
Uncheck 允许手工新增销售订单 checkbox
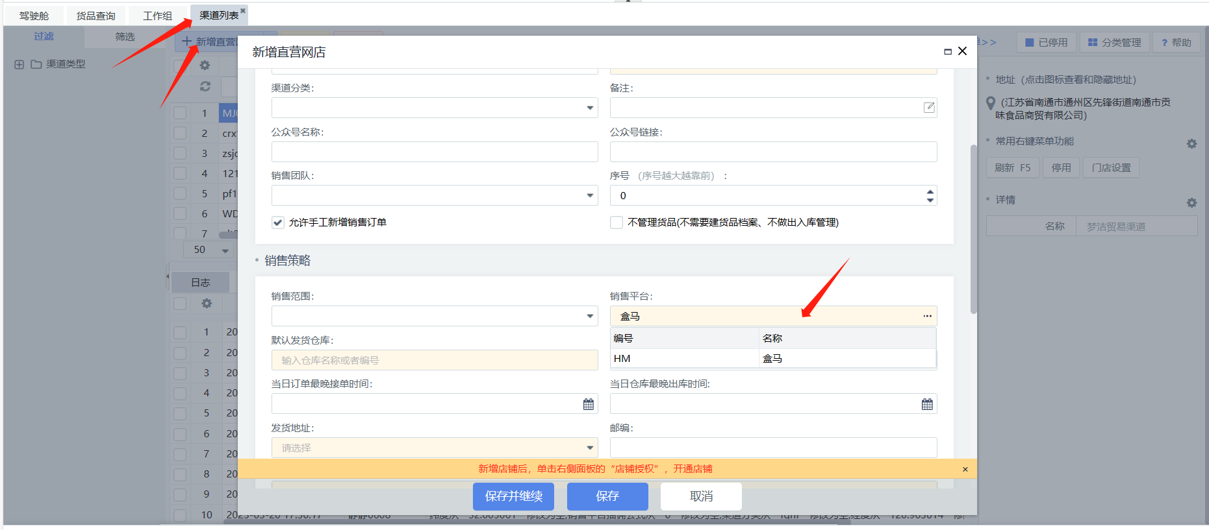click(278, 223)
